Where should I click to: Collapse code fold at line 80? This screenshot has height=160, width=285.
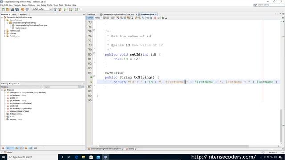click(94, 53)
